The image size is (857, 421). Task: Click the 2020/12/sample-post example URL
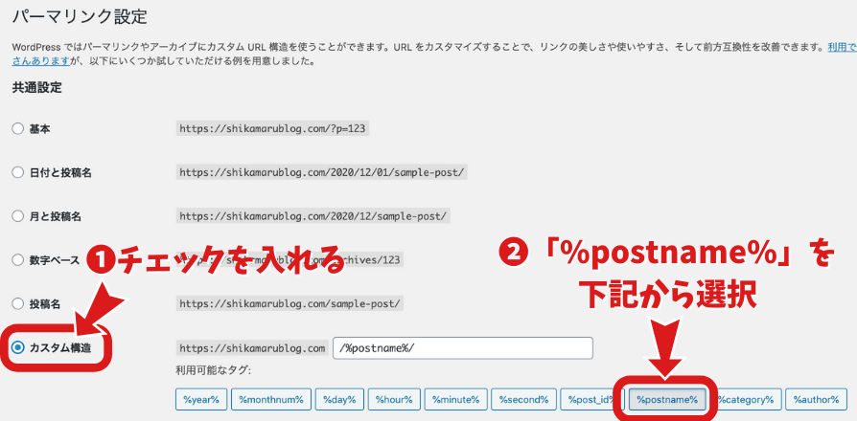coord(313,216)
